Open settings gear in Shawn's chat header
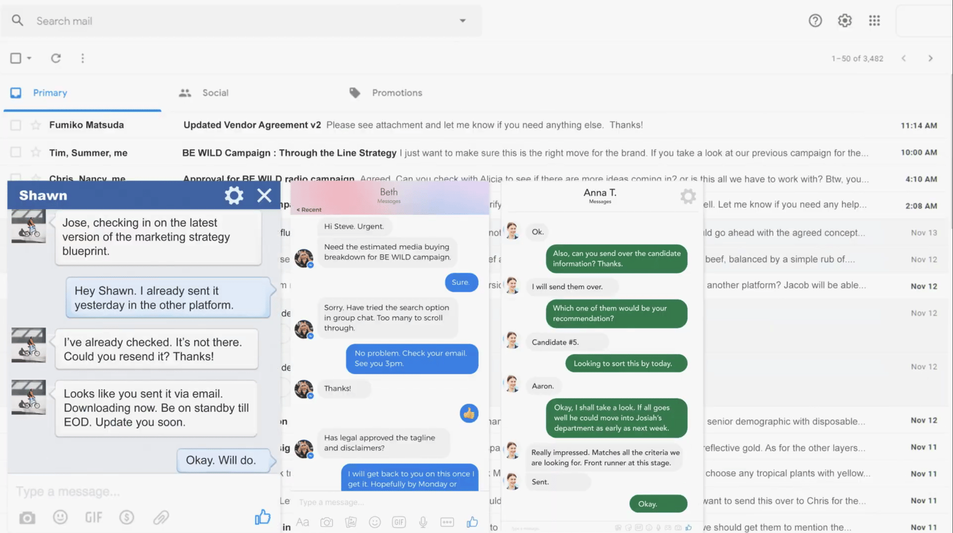This screenshot has height=533, width=953. tap(234, 195)
